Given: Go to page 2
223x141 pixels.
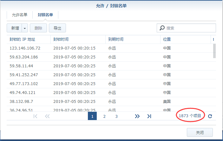Looking at the screenshot, I should click(104, 116).
